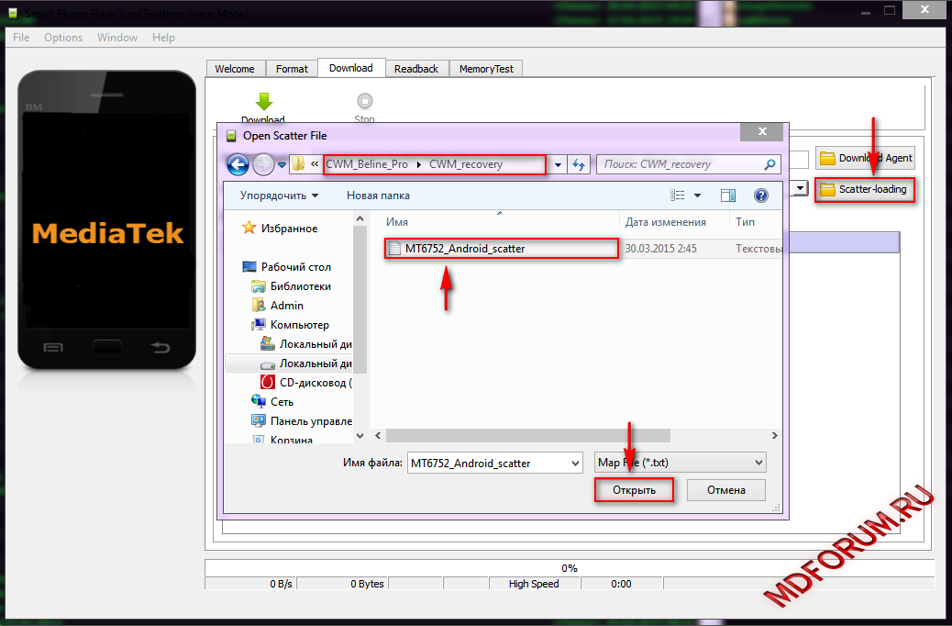Click the Stop icon in toolbar
The image size is (952, 626).
point(364,102)
